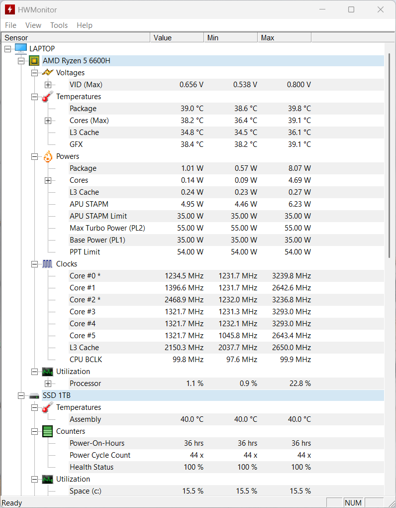396x508 pixels.
Task: Click the Value column header
Action: [x=177, y=38]
